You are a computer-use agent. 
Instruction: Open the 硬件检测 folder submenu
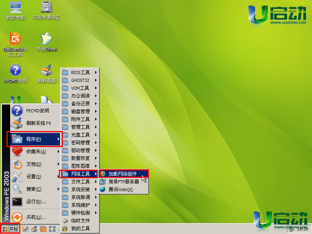pyautogui.click(x=80, y=213)
